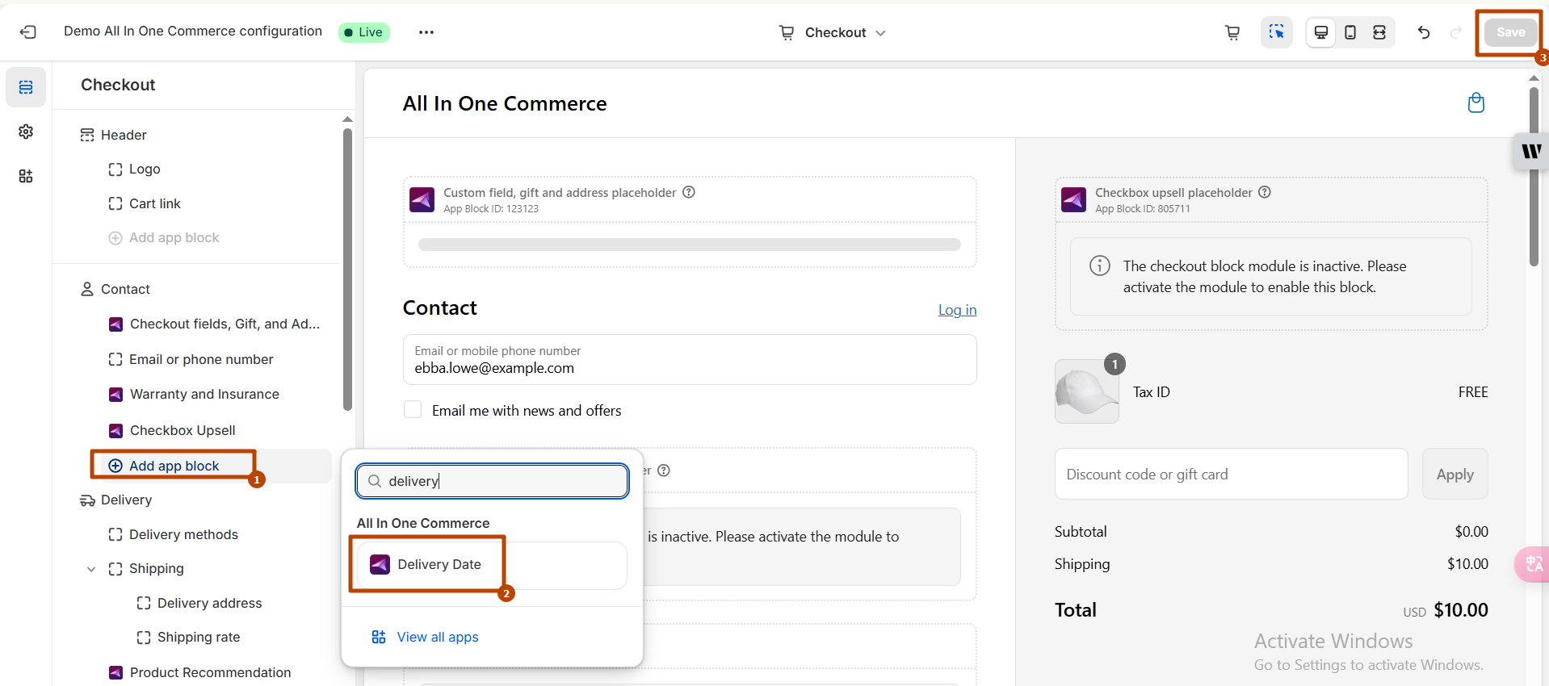The width and height of the screenshot is (1549, 686).
Task: Toggle the inspector selection tool icon
Action: tap(1276, 32)
